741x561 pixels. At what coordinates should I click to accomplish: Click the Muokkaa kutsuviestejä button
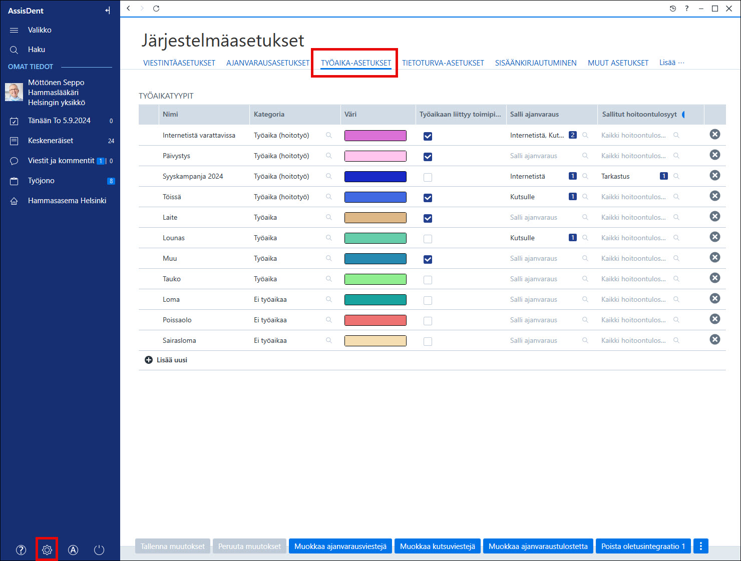coord(438,546)
